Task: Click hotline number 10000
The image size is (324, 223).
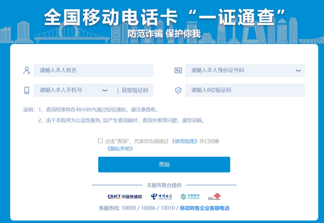Action: (129, 208)
